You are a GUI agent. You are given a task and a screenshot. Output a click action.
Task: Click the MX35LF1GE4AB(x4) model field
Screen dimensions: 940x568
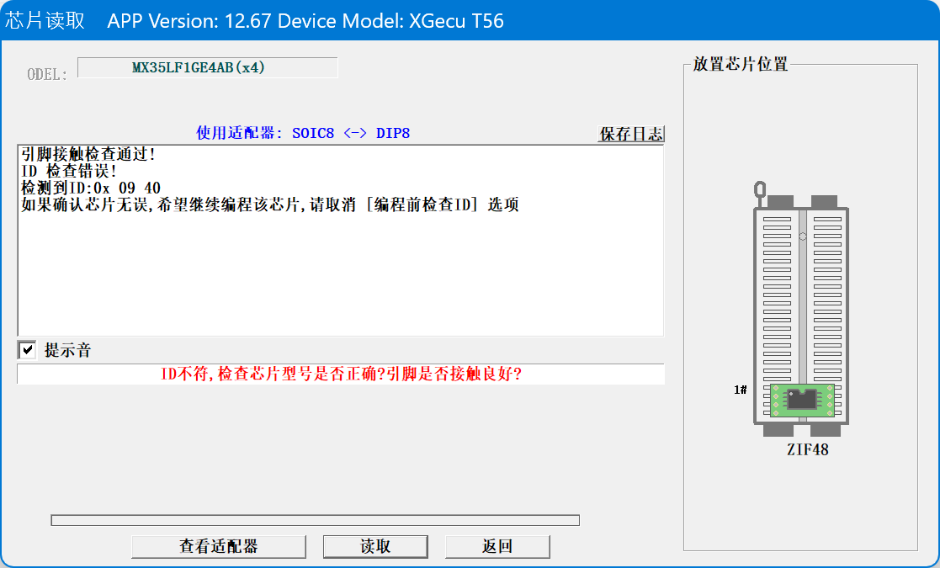click(207, 67)
